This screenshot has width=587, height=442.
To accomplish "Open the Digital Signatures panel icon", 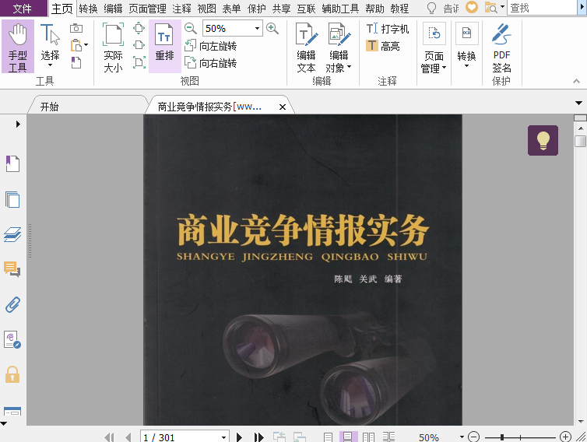I will point(12,340).
